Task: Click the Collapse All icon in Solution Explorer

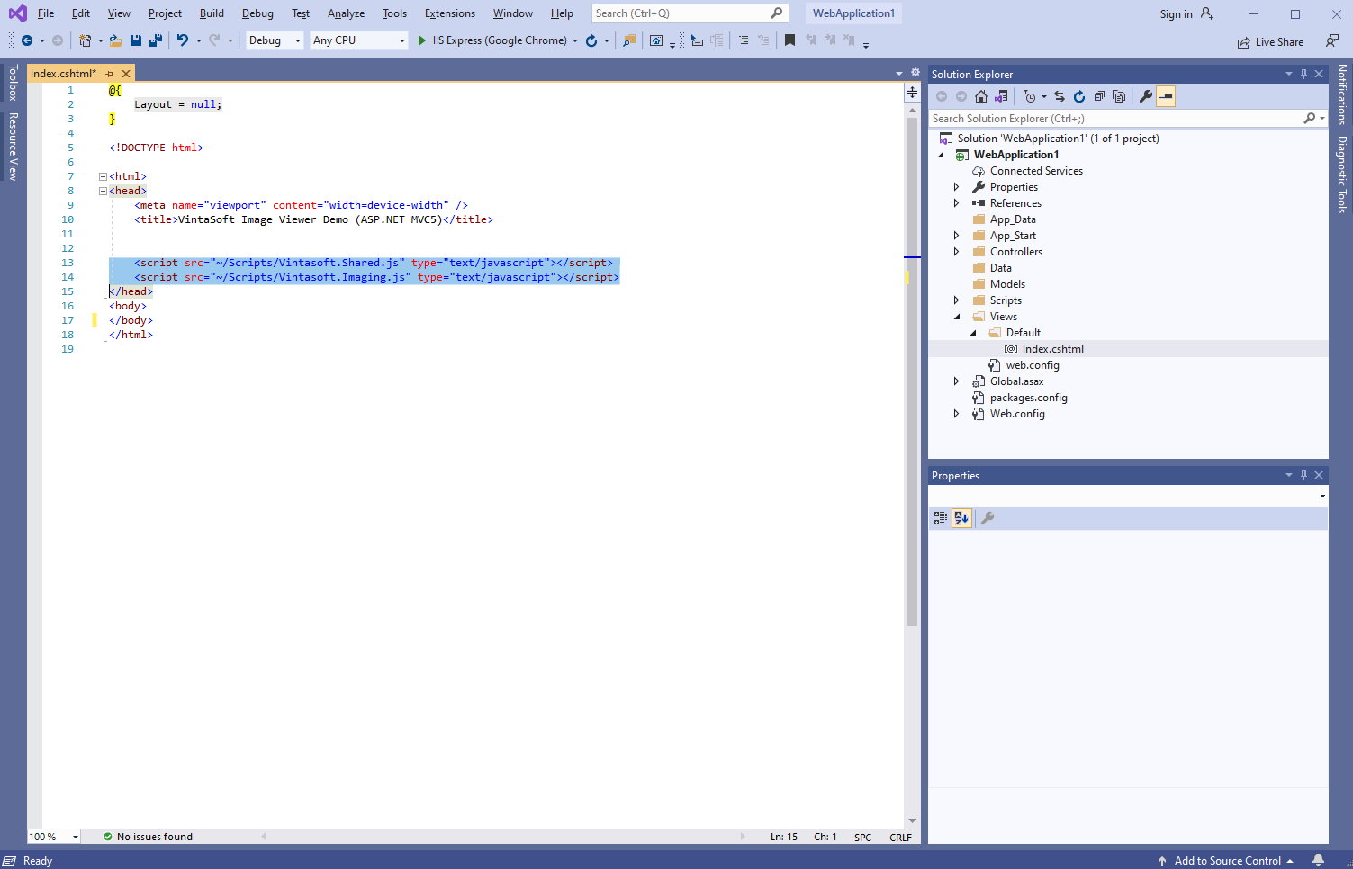Action: (x=1099, y=96)
